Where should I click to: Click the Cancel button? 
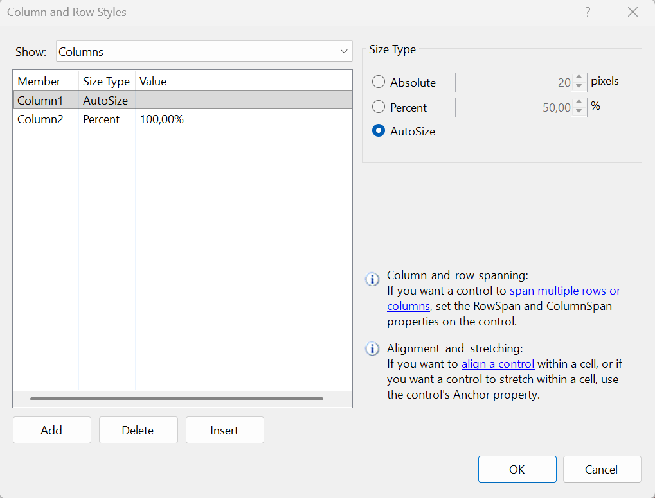[602, 469]
